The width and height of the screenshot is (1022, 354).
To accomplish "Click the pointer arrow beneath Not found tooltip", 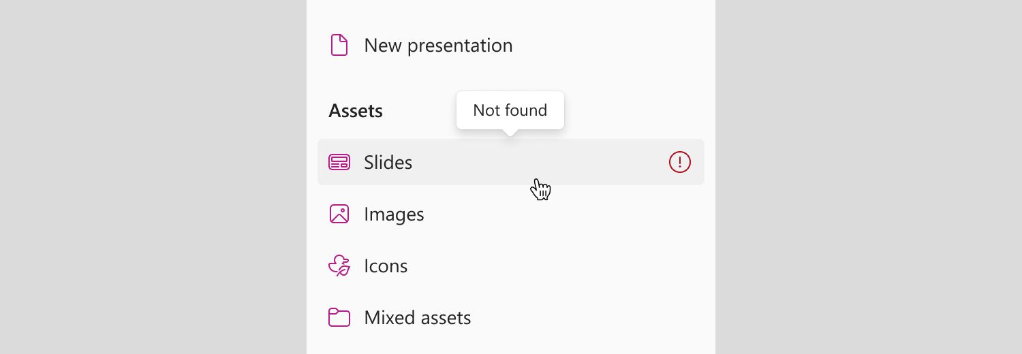I will pyautogui.click(x=510, y=132).
